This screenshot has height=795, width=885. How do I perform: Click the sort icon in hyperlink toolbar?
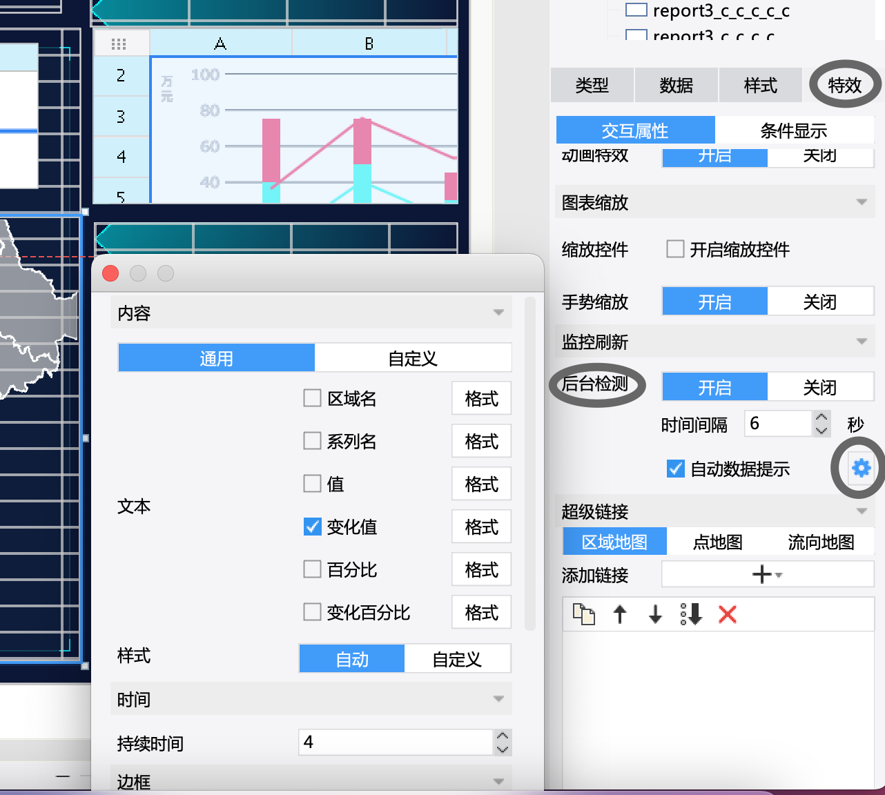click(691, 614)
